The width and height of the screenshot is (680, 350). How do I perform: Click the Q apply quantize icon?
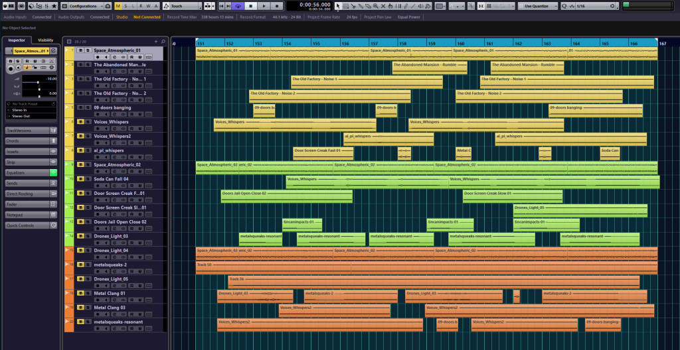point(564,6)
